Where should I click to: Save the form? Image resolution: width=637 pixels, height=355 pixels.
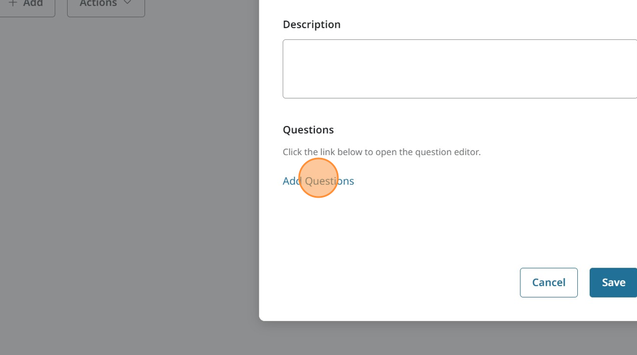point(613,282)
